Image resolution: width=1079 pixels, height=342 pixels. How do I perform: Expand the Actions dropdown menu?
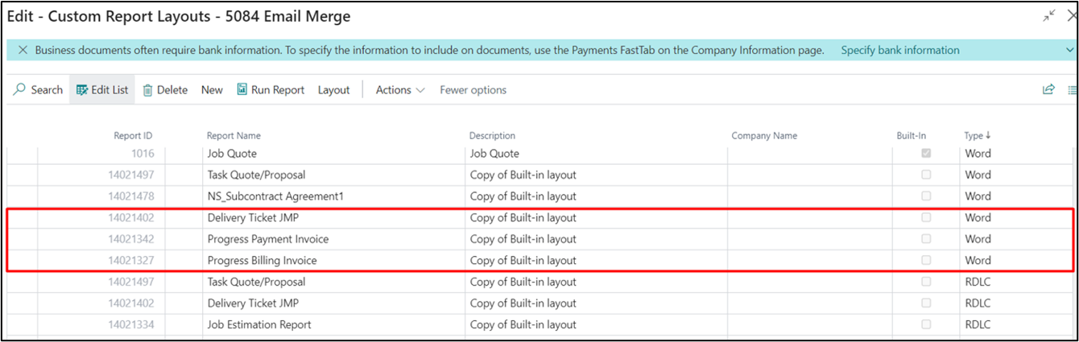pyautogui.click(x=400, y=90)
